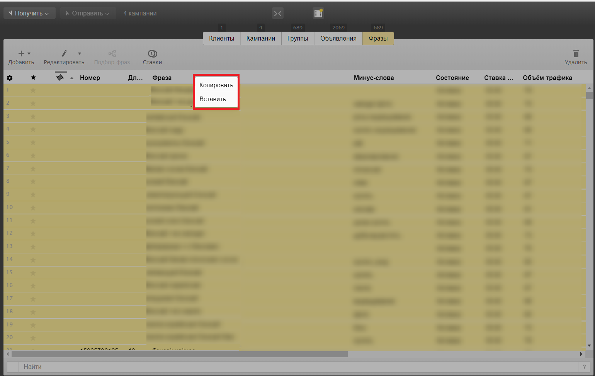Choose Копировать from the context menu
This screenshot has height=377, width=595.
216,85
